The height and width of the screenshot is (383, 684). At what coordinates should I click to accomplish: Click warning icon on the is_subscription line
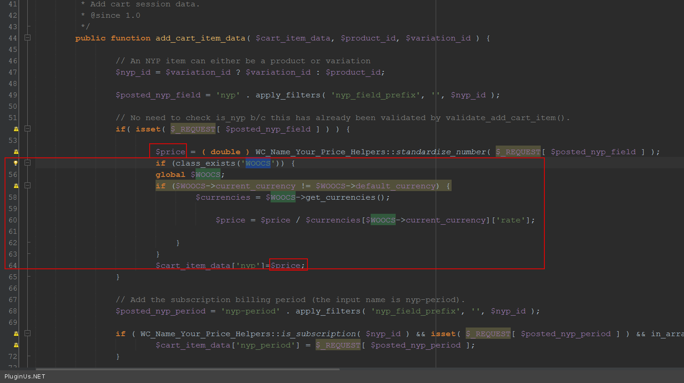(x=16, y=333)
